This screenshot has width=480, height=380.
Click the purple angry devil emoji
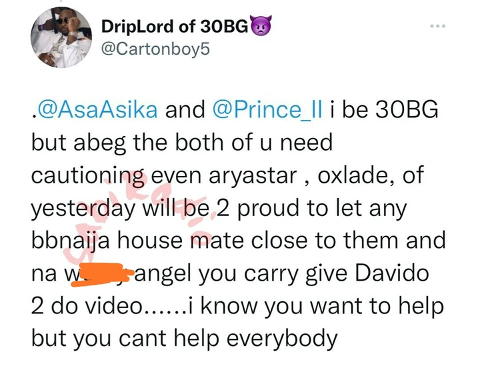(x=261, y=26)
